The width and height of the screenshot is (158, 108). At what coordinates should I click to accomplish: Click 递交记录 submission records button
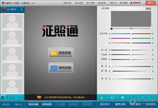[120, 104]
